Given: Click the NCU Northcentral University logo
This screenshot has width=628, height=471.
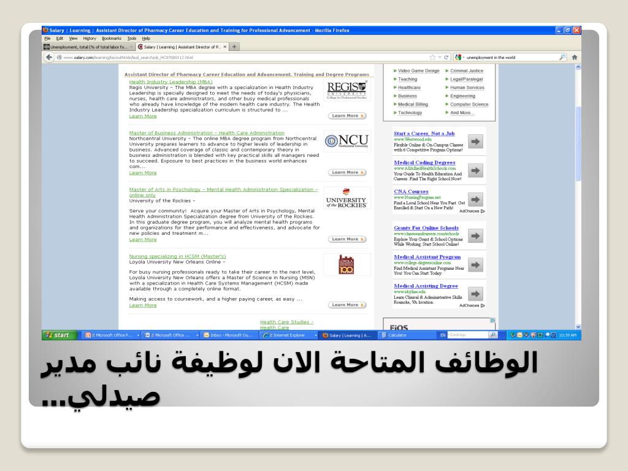Looking at the screenshot, I should pos(347,141).
